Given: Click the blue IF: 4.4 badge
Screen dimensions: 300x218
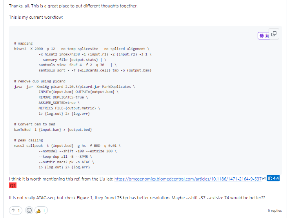Looking at the screenshot, I should click(273, 179).
